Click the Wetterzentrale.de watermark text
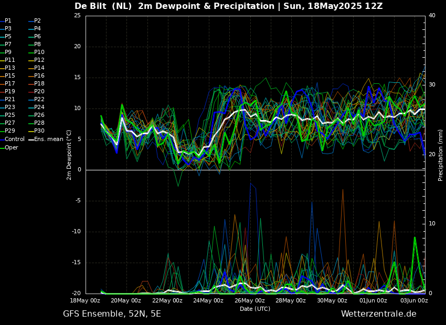The width and height of the screenshot is (446, 325). click(x=378, y=314)
